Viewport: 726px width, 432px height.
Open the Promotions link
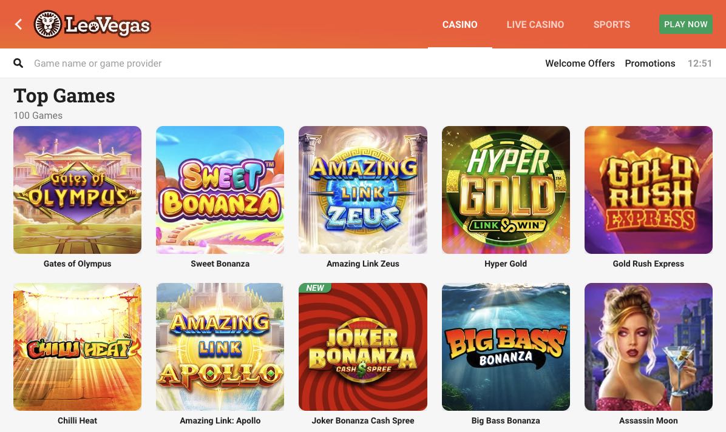point(650,63)
